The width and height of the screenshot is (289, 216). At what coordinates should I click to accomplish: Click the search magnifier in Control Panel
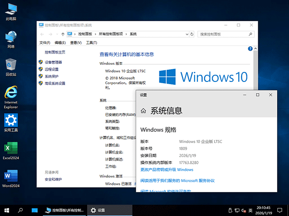point(250,34)
